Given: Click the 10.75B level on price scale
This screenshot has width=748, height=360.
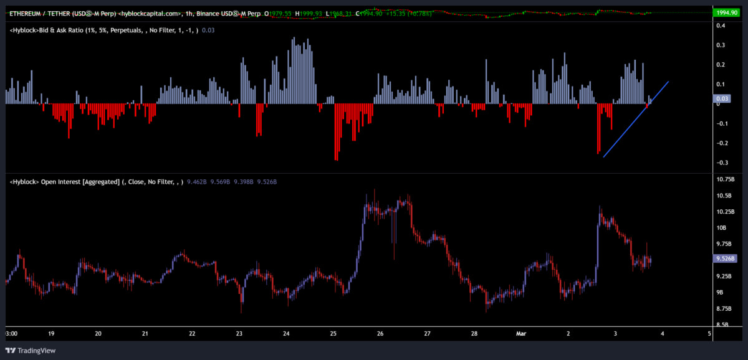Looking at the screenshot, I should click(x=725, y=179).
